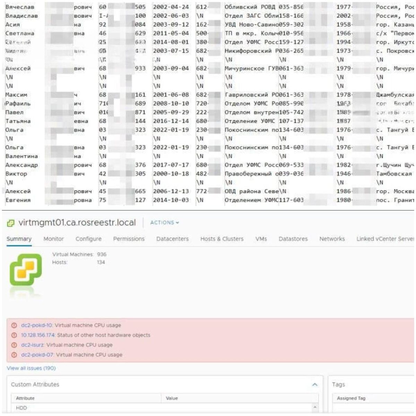Viewport: 416px width, 416px height.
Task: Open the ACTIONS dropdown menu
Action: coord(165,223)
